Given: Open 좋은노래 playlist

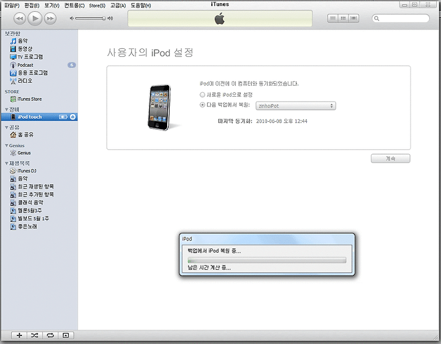Looking at the screenshot, I should click(39, 226).
